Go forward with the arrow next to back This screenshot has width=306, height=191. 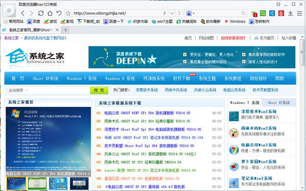pos(31,13)
